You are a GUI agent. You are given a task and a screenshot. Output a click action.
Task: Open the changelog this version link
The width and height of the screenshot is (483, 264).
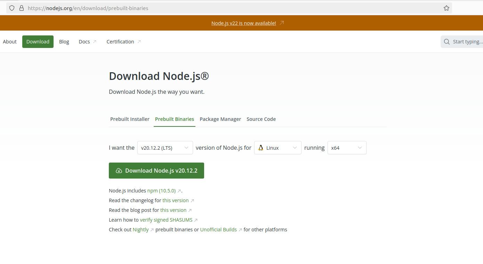click(176, 200)
